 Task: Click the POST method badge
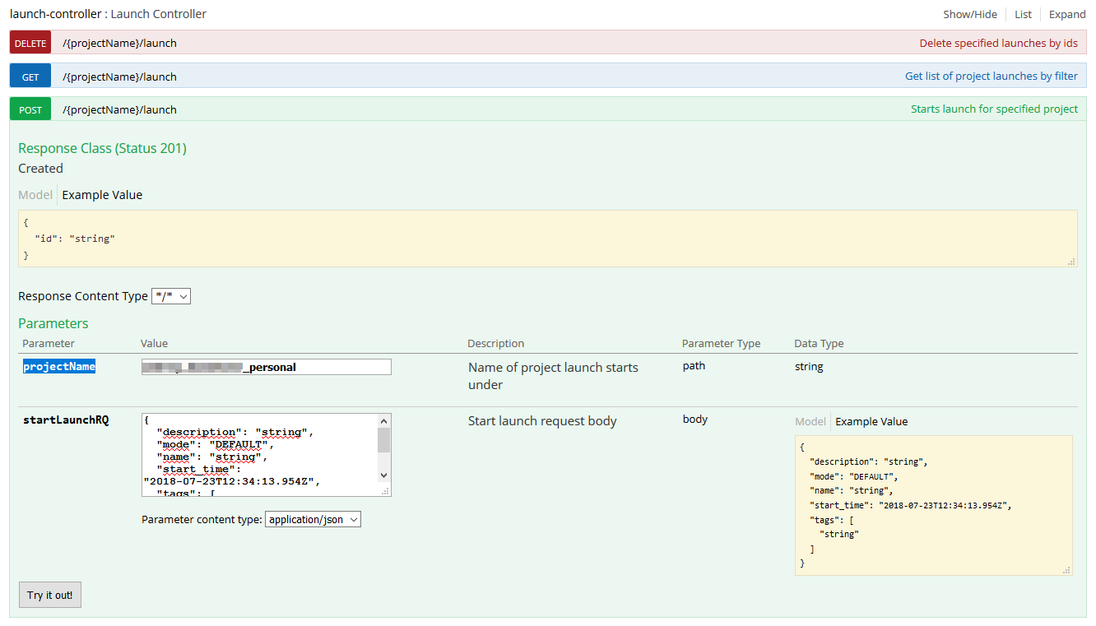(30, 109)
